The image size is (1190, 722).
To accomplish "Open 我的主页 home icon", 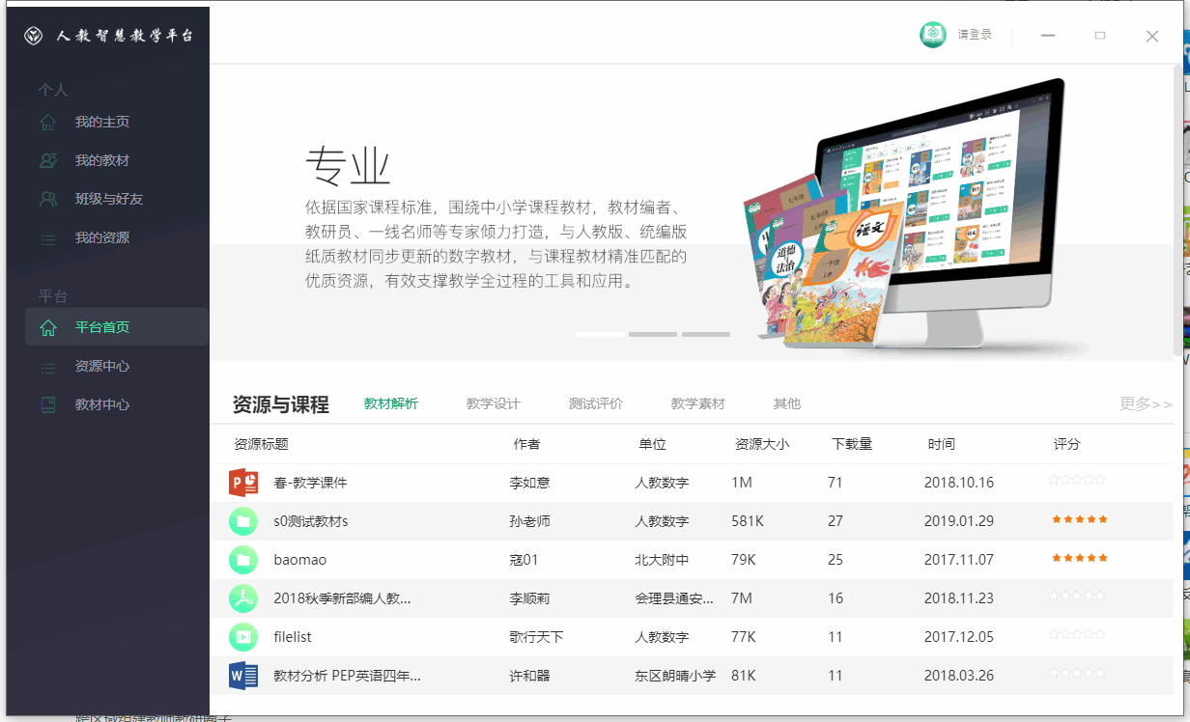I will tap(47, 123).
